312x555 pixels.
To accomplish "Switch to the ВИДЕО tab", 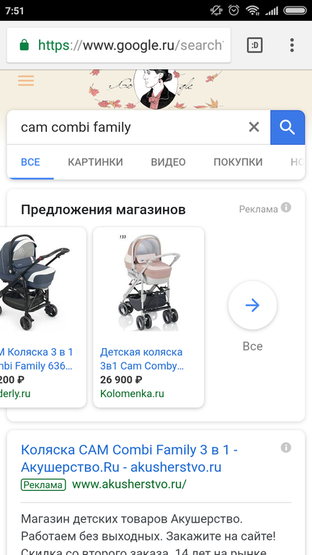I will click(169, 162).
